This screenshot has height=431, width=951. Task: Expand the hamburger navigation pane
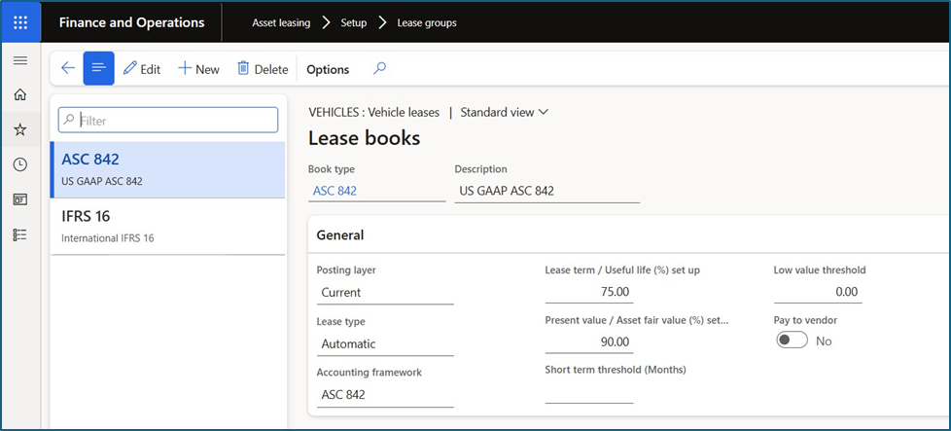click(x=19, y=60)
